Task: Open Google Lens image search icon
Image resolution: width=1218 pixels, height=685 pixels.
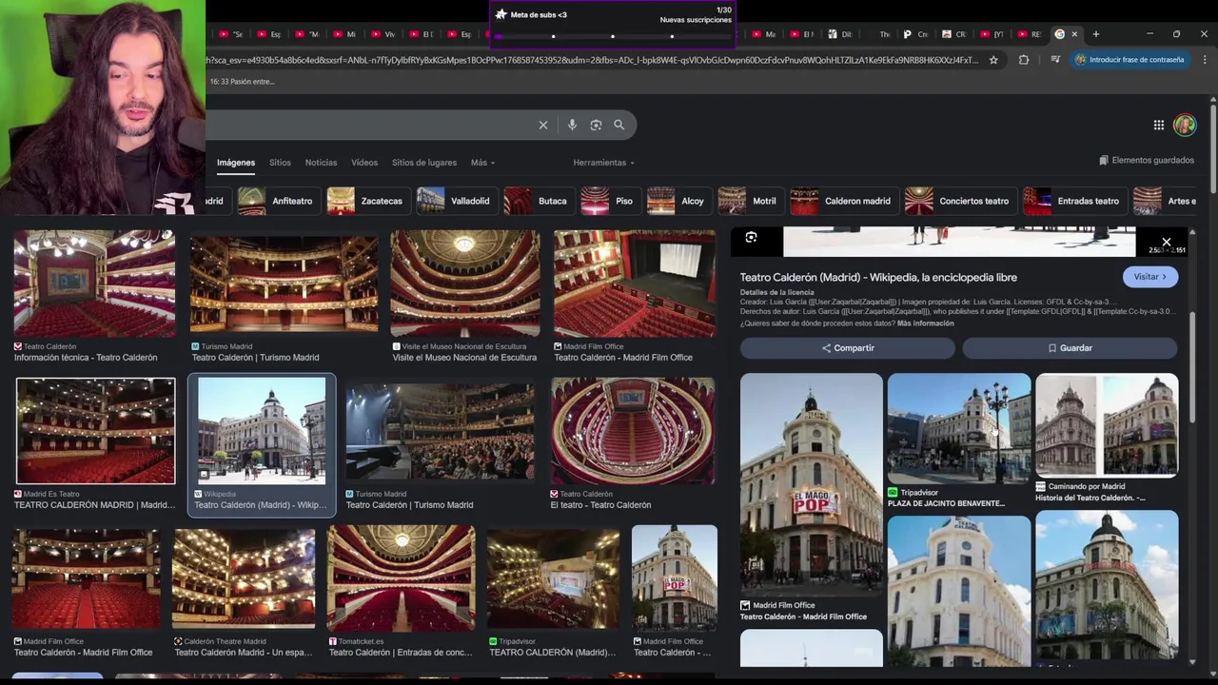Action: [596, 125]
